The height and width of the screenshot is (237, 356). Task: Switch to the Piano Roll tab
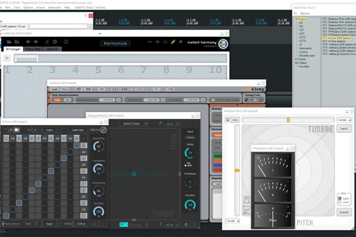[33, 49]
